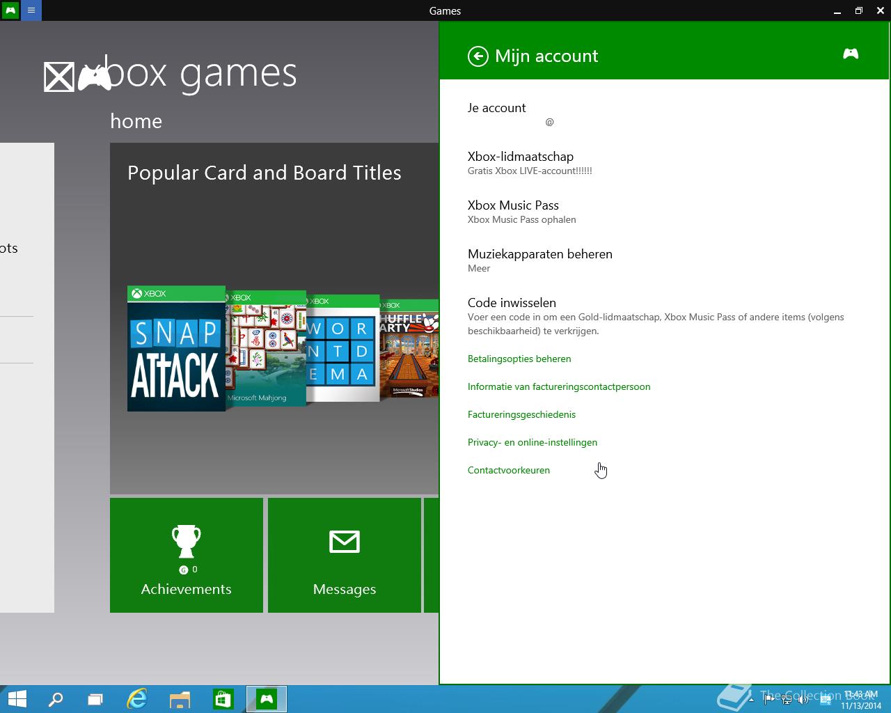Click Popular Card and Board Titles heading
This screenshot has height=713, width=891.
tap(265, 173)
